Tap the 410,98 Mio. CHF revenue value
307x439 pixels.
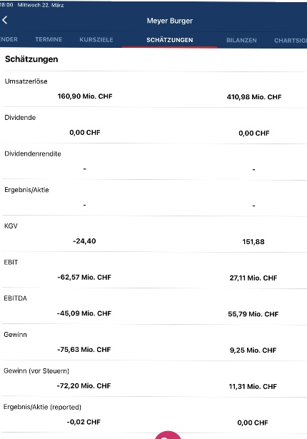(254, 97)
